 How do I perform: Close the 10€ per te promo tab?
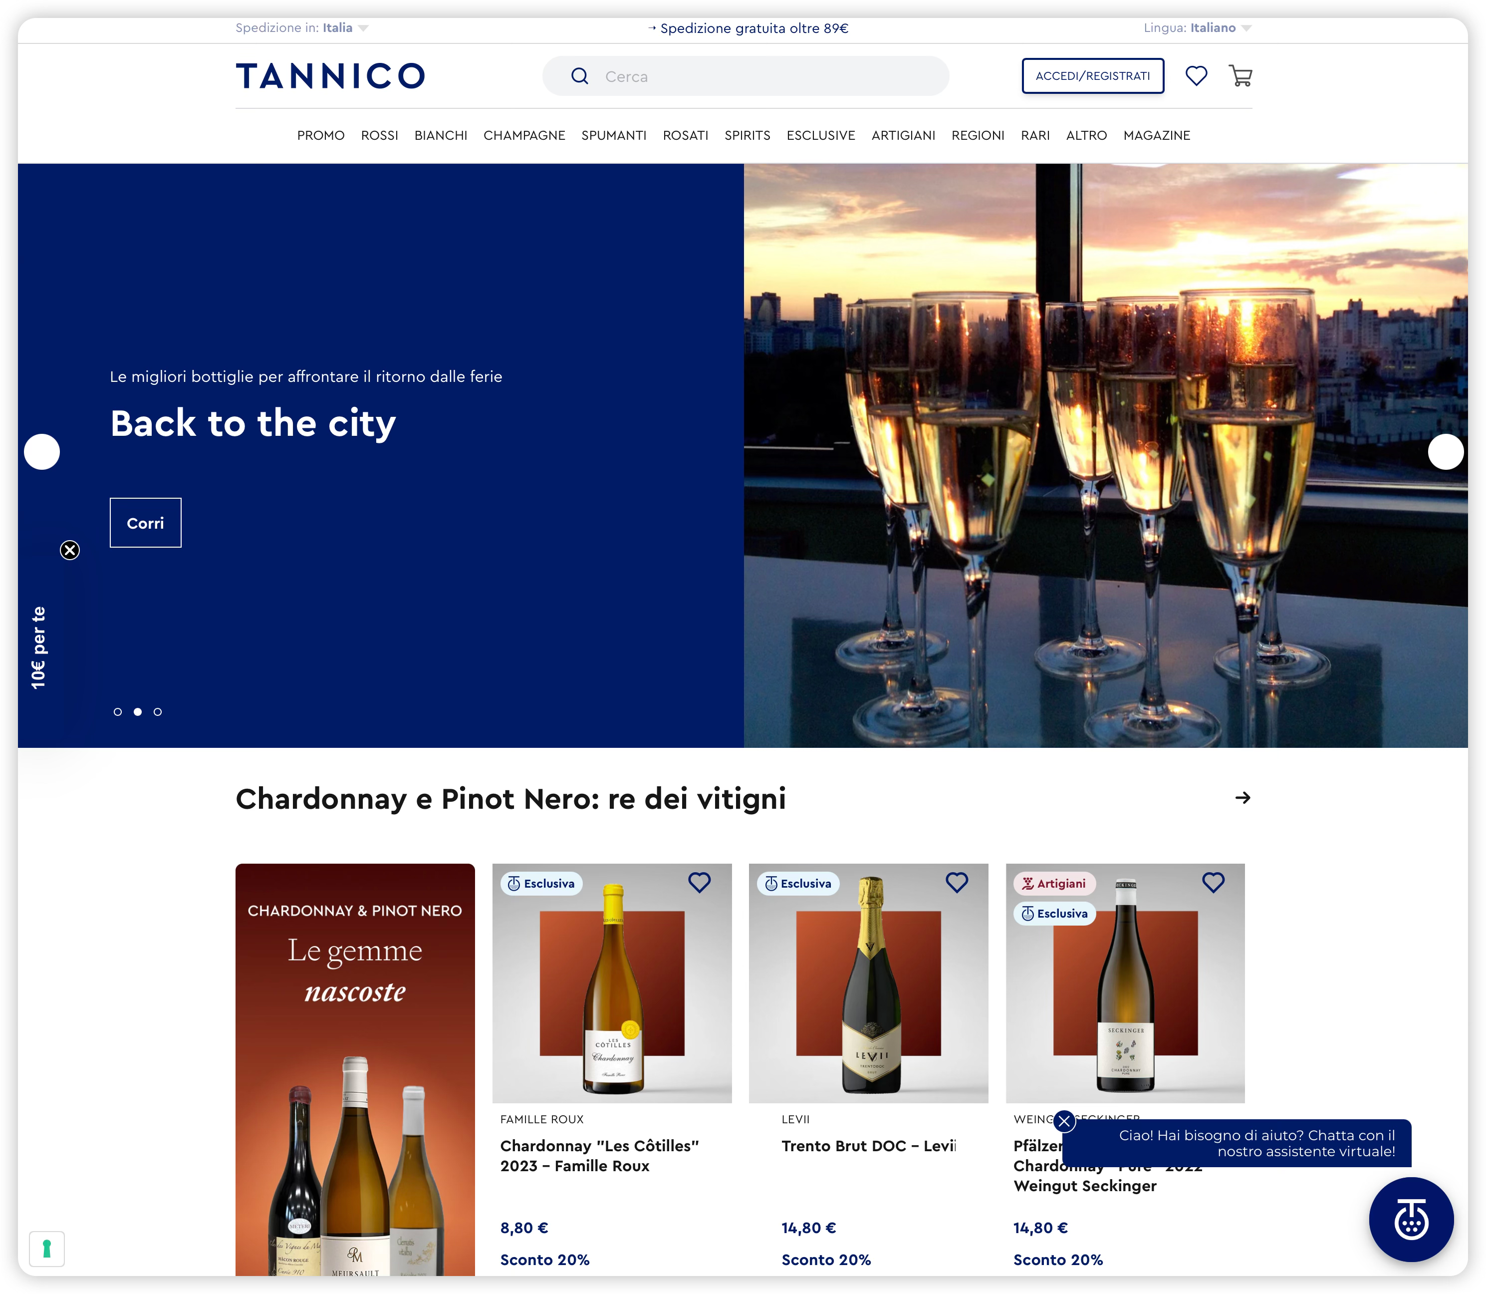pyautogui.click(x=70, y=550)
